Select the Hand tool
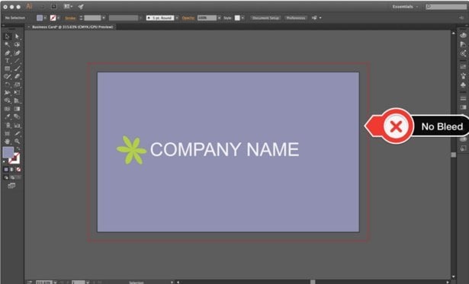 tap(7, 142)
